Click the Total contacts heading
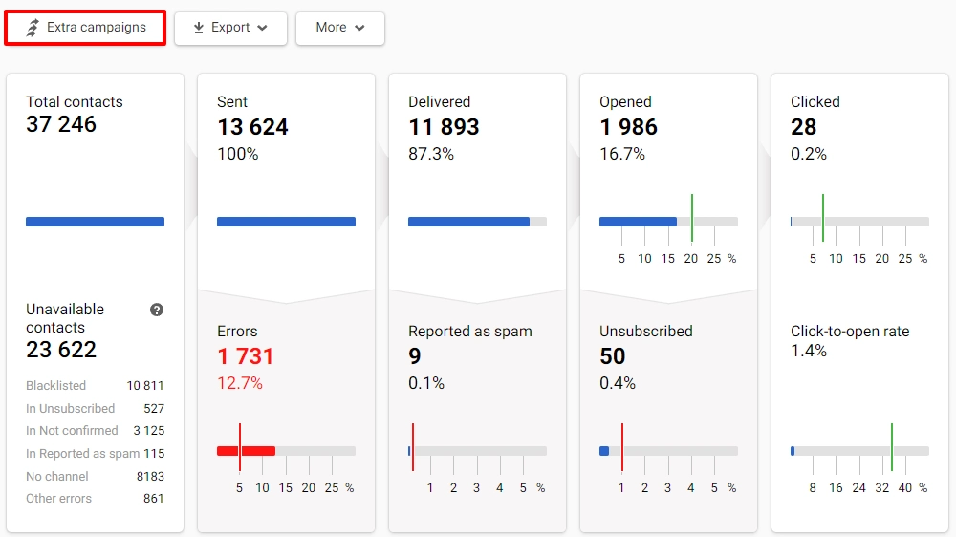This screenshot has height=537, width=956. pyautogui.click(x=75, y=102)
